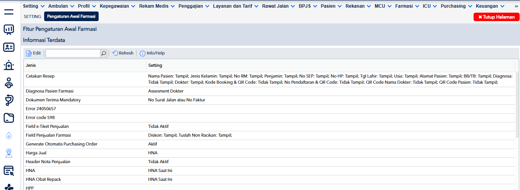The image size is (520, 190).
Task: Select the Cetakan Resep row
Action: coord(270,79)
